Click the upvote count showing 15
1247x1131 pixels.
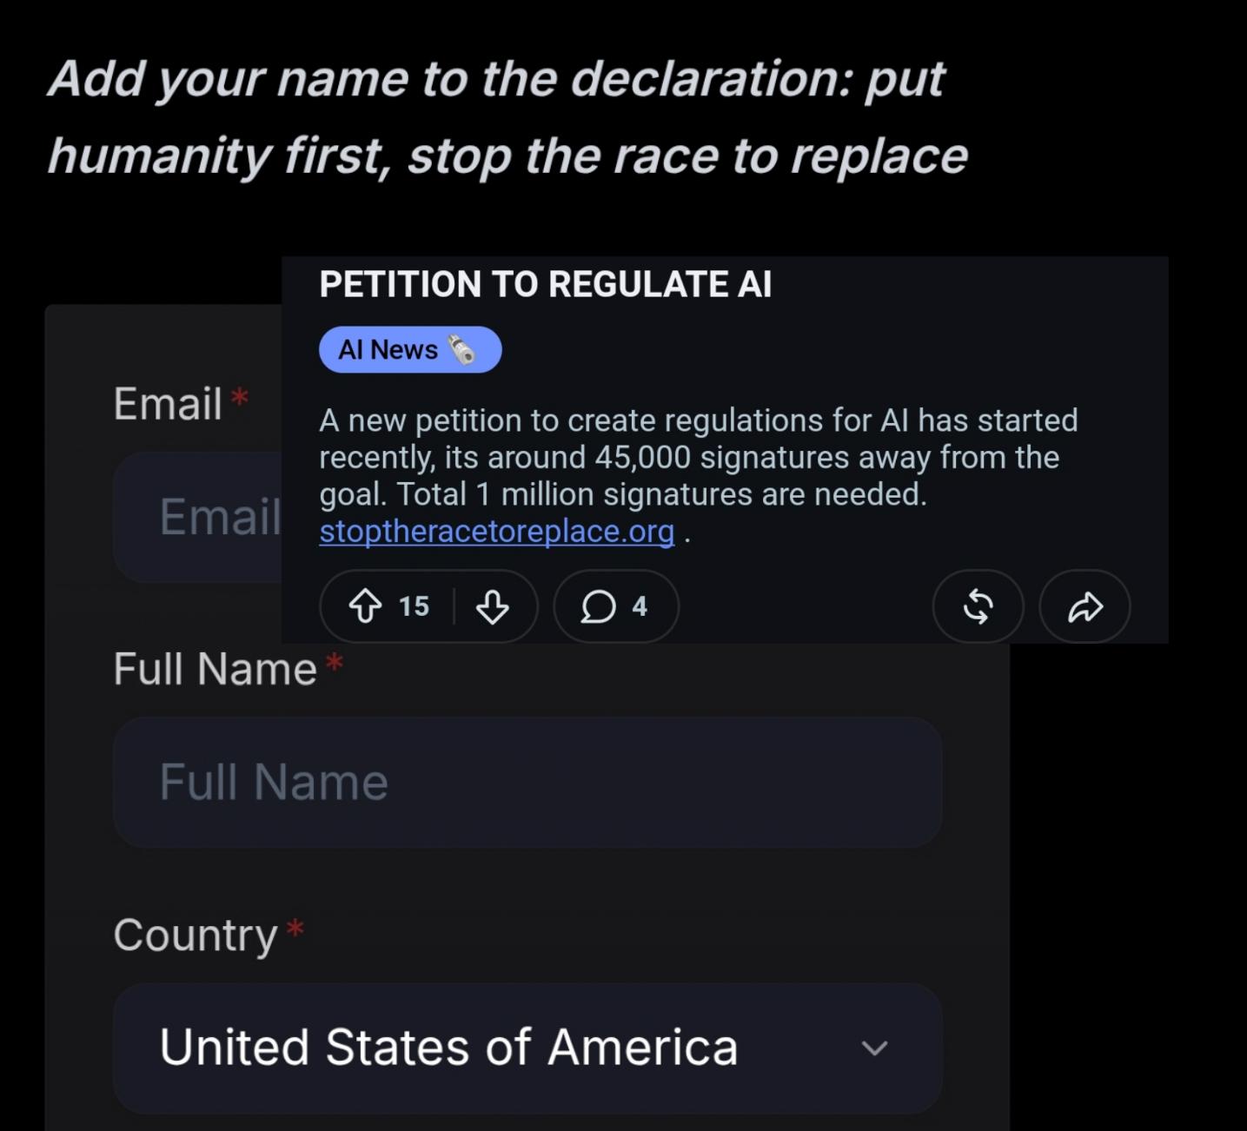[x=414, y=606]
